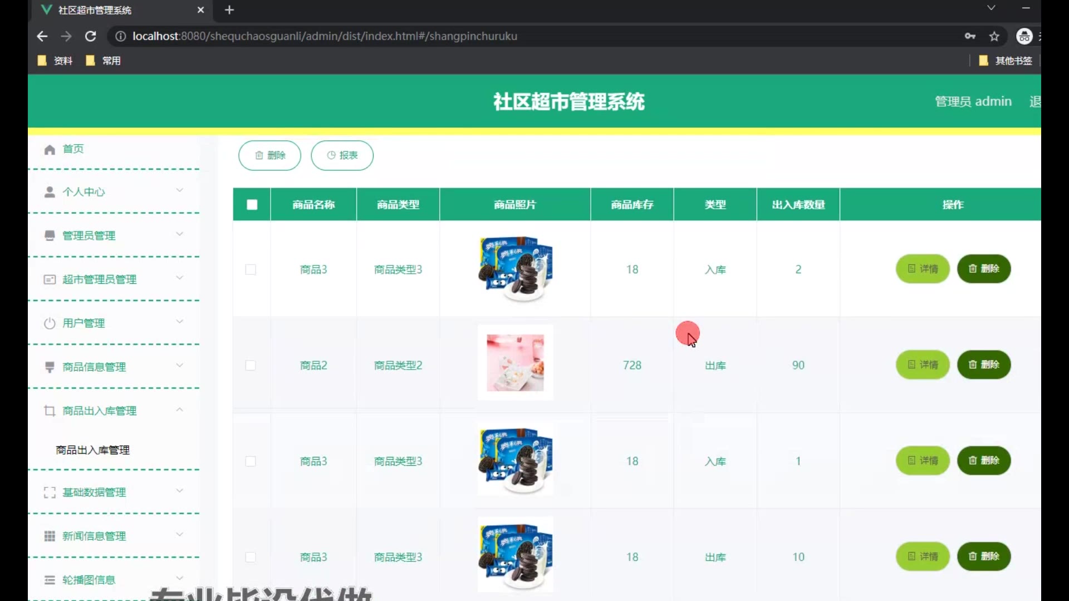Toggle the select-all checkbox in table header
Image resolution: width=1069 pixels, height=601 pixels.
pyautogui.click(x=252, y=204)
